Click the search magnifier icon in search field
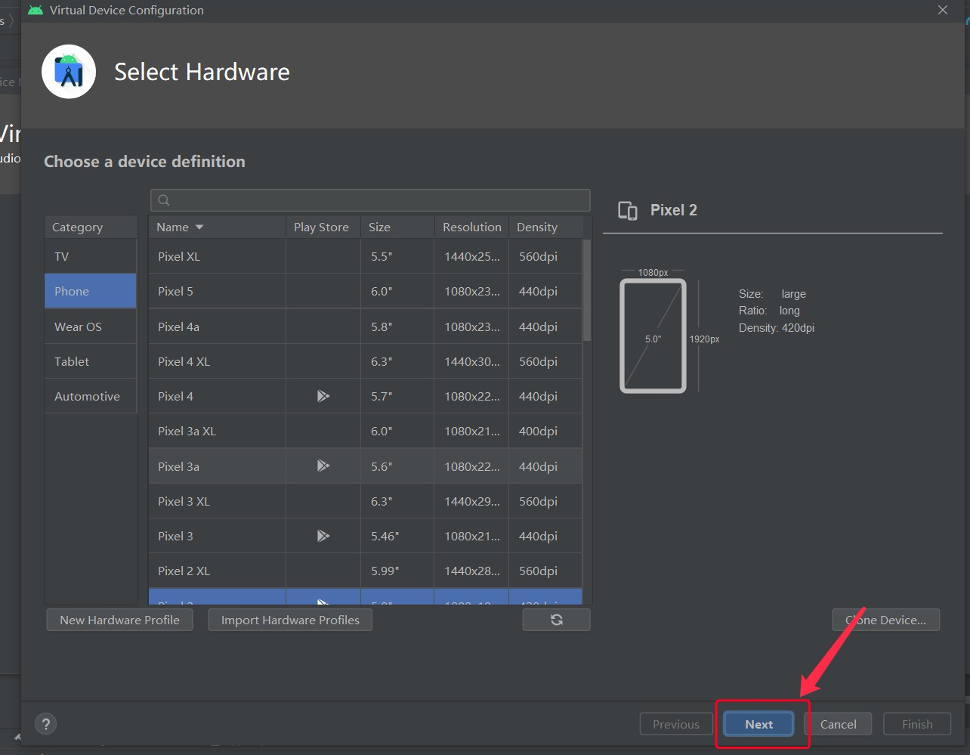The height and width of the screenshot is (755, 970). [x=164, y=200]
